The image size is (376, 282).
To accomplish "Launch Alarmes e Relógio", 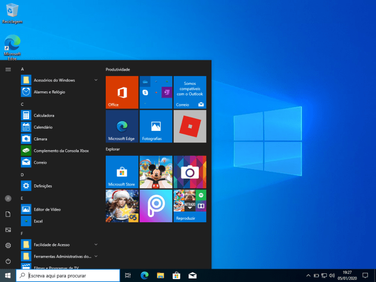I will 49,92.
